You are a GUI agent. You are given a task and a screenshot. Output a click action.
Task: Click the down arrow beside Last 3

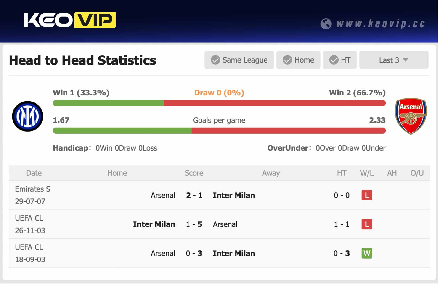pos(405,60)
